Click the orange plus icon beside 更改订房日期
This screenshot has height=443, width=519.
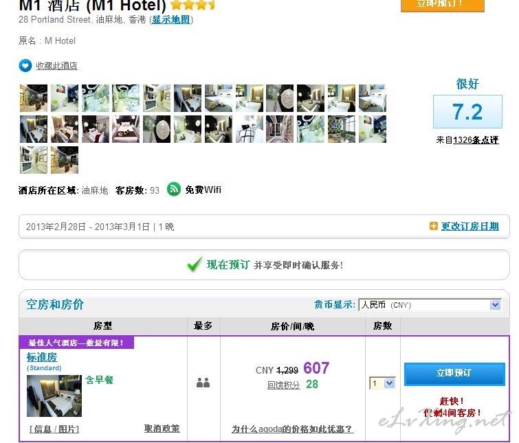coord(433,226)
